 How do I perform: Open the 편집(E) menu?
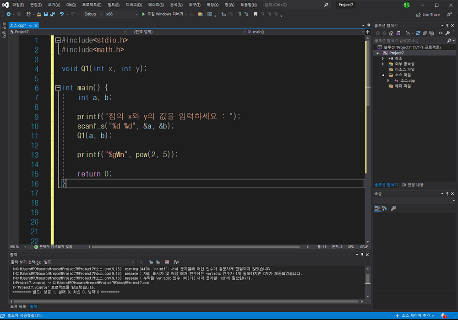pos(36,5)
